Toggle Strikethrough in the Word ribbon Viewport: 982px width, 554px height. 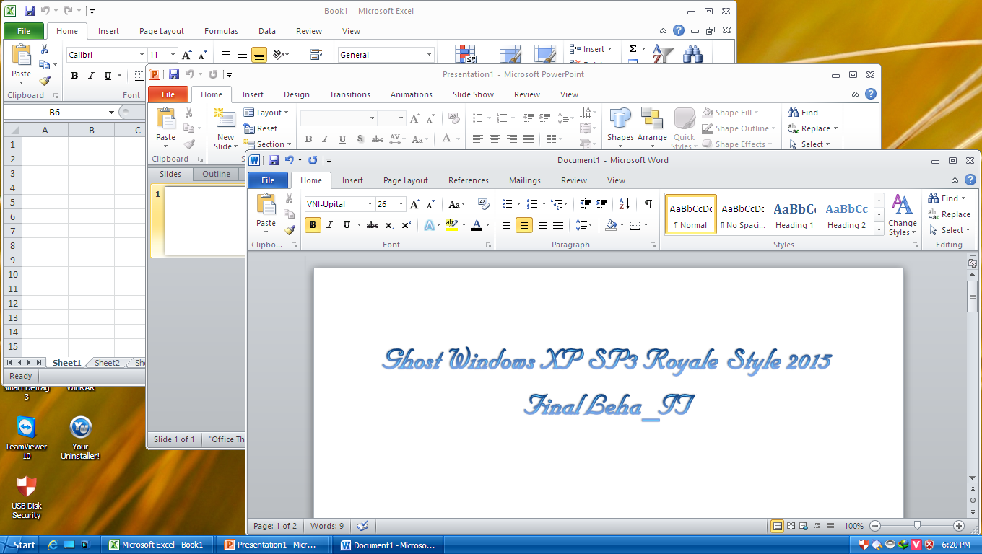coord(373,225)
